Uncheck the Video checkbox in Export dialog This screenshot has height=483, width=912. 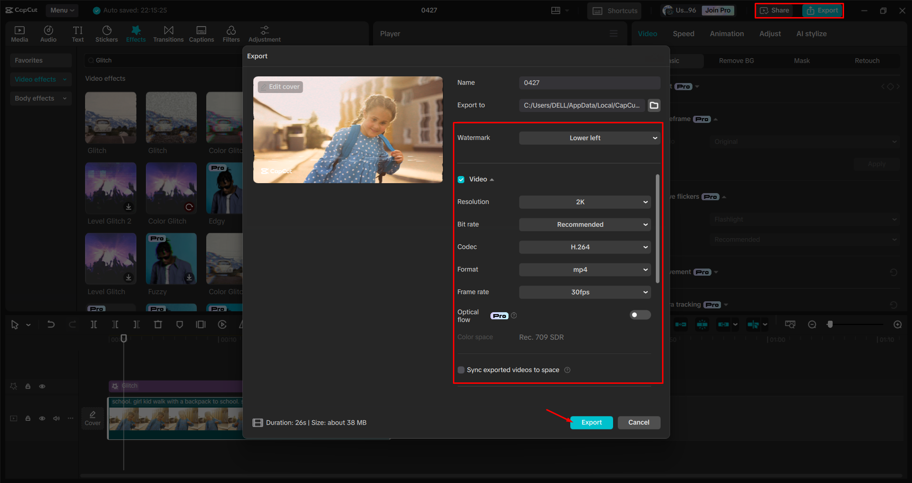tap(461, 179)
